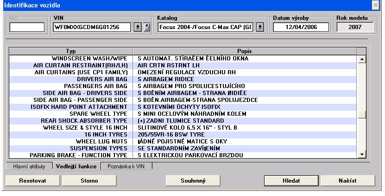This screenshot has width=385, height=196.
Task: Click the Naèíst load button
Action: [x=347, y=180]
